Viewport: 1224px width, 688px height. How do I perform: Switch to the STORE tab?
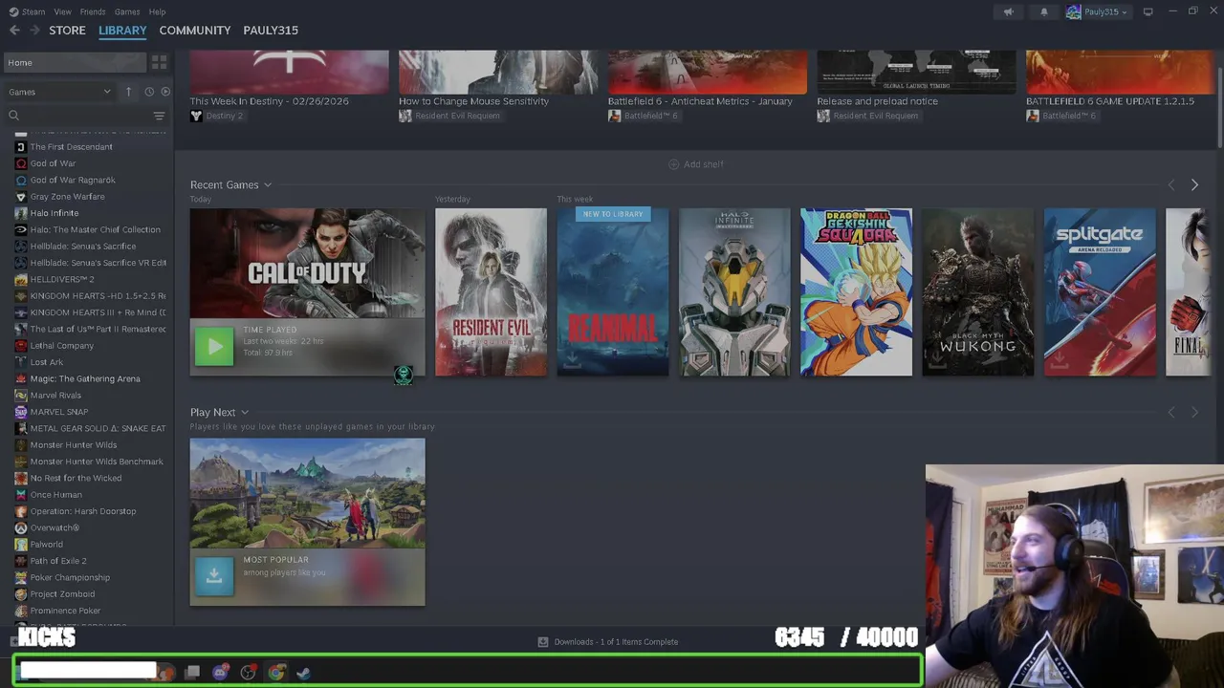[67, 31]
